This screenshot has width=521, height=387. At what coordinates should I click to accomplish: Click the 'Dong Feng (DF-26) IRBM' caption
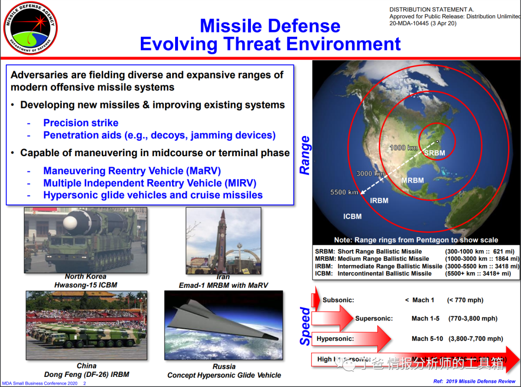tap(86, 374)
